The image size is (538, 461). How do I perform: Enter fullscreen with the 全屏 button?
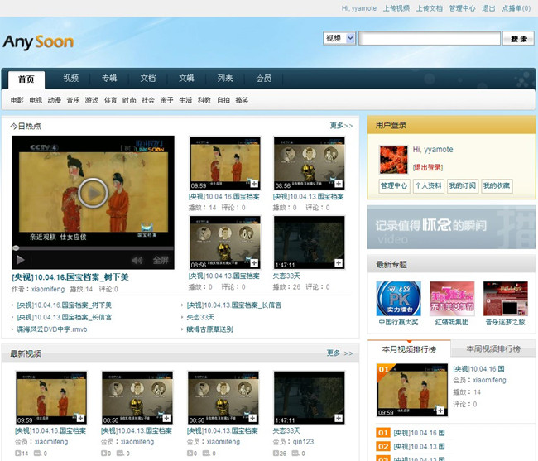[x=161, y=260]
